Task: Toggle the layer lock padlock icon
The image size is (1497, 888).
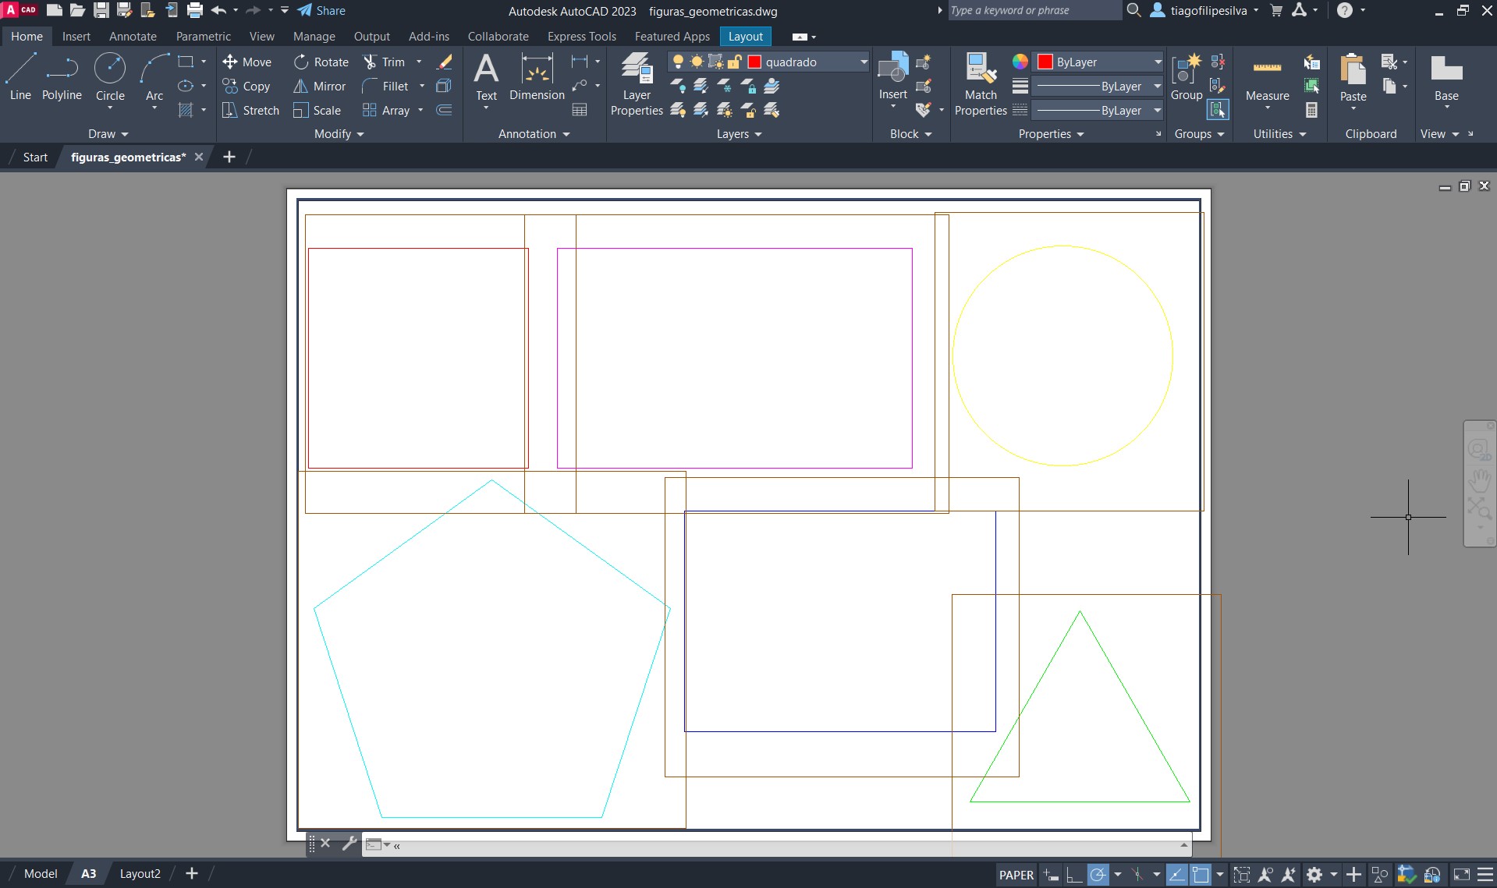Action: [734, 62]
